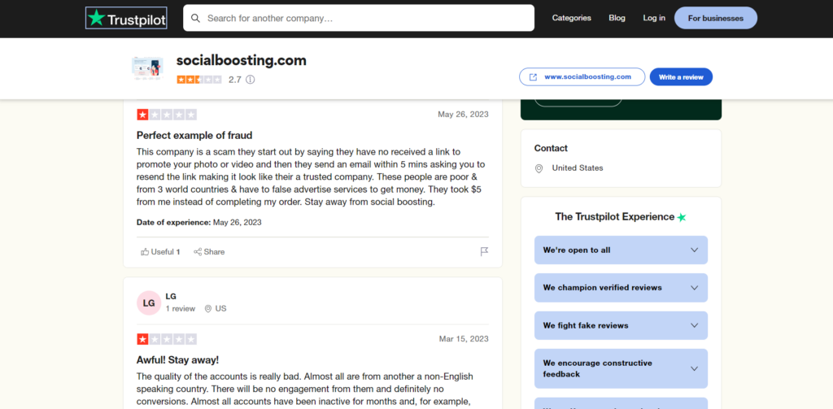This screenshot has height=409, width=833.
Task: Open the Awful! Stay away! review title
Action: 177,359
